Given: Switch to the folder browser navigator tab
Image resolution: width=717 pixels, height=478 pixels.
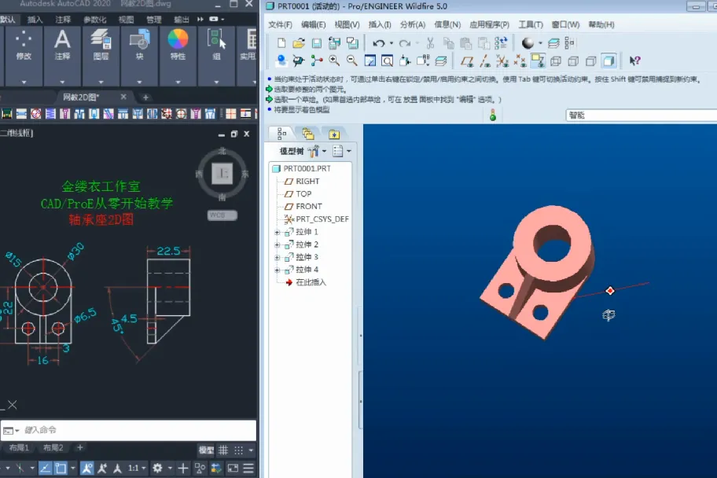Looking at the screenshot, I should coord(308,134).
